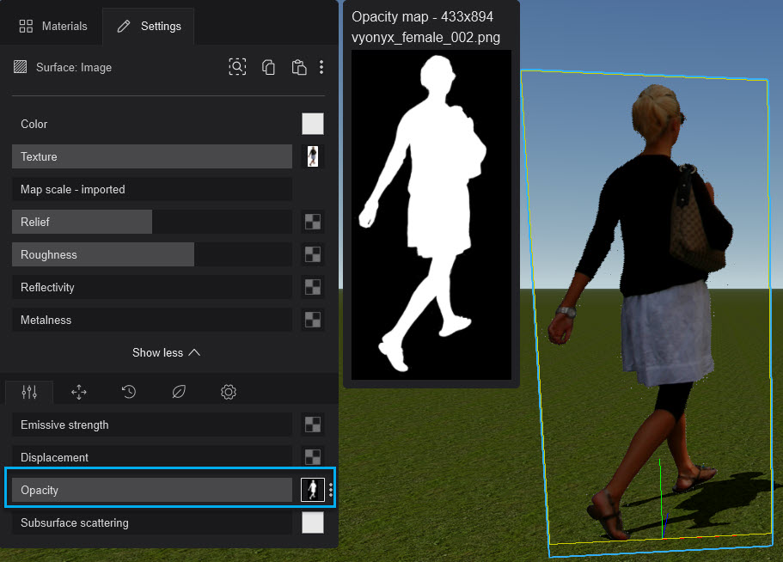Switch to the Materials tab
Image resolution: width=783 pixels, height=562 pixels.
pyautogui.click(x=53, y=26)
